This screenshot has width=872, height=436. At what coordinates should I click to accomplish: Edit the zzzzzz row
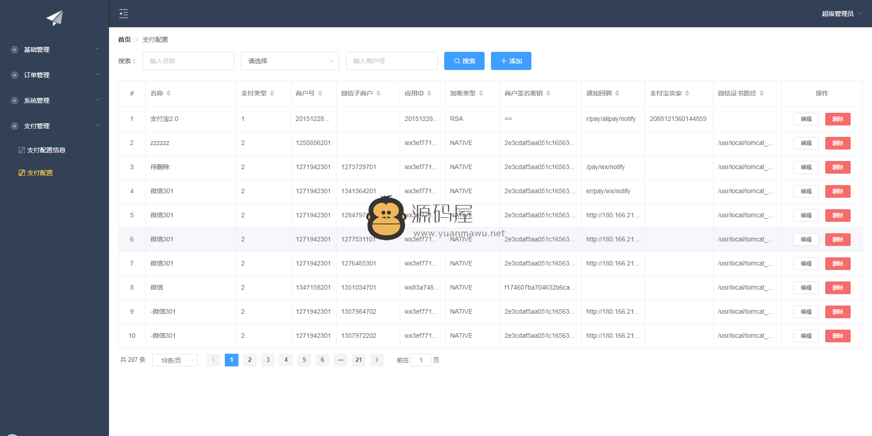point(806,143)
